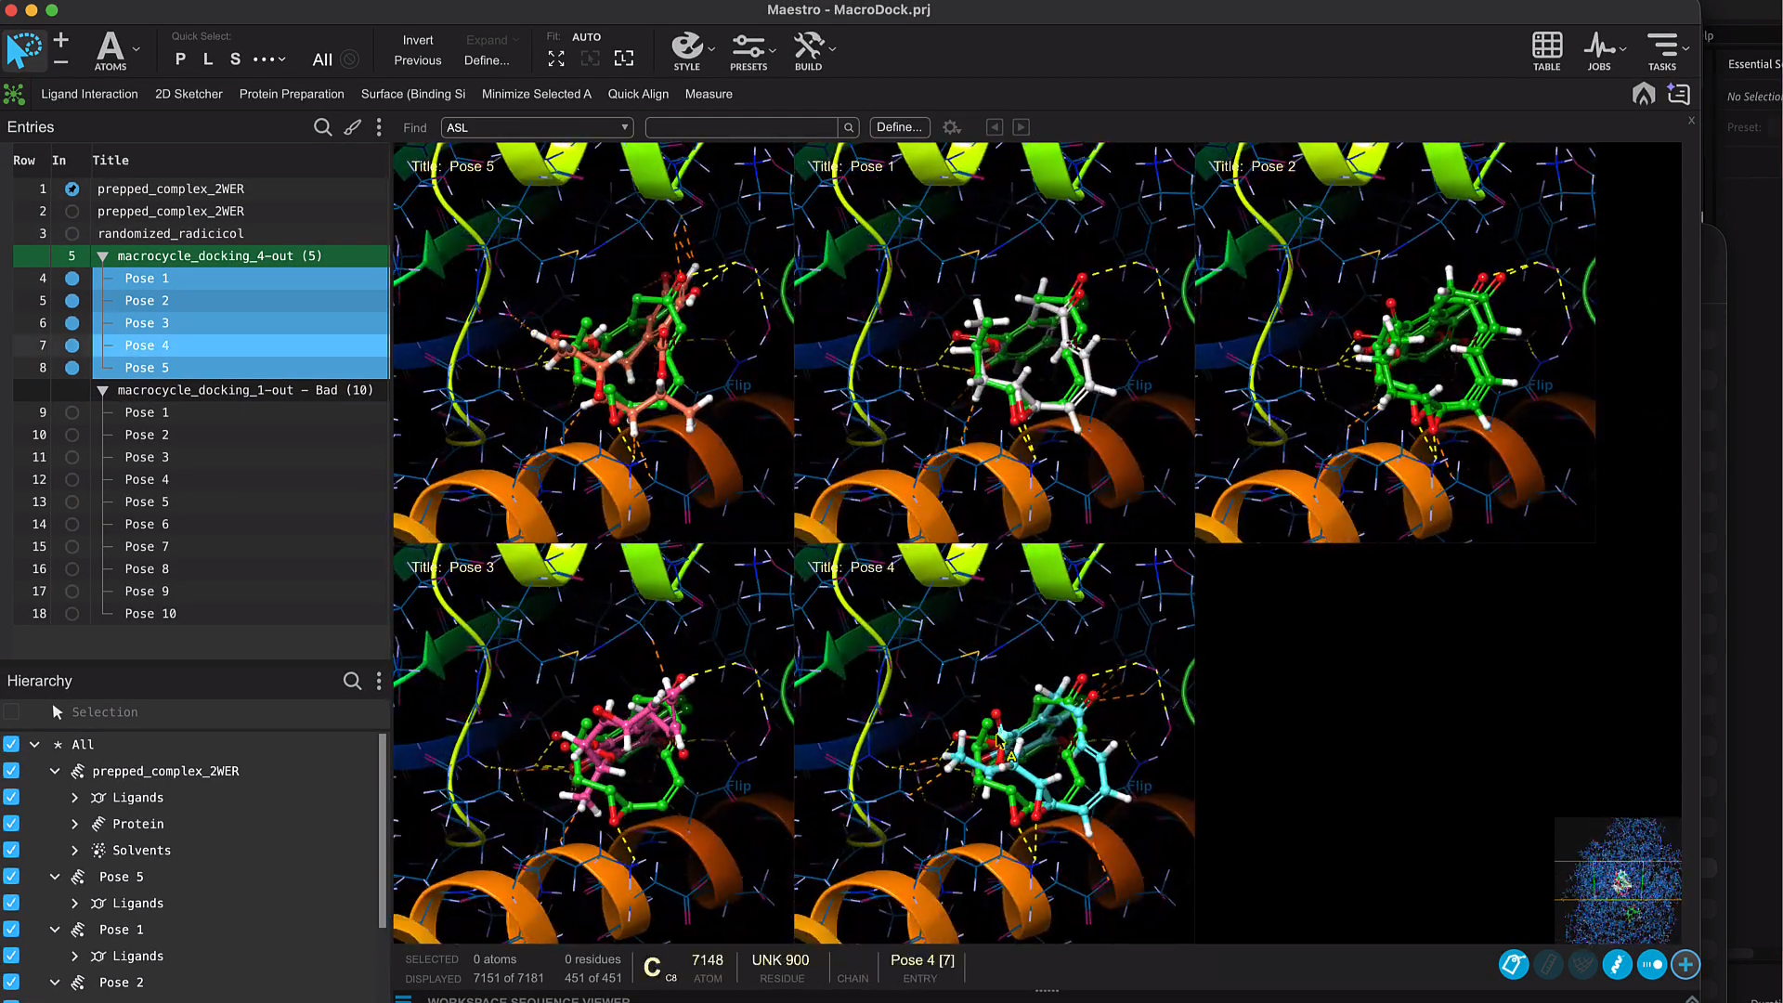Open the Measure tool
This screenshot has height=1003, width=1783.
709,94
